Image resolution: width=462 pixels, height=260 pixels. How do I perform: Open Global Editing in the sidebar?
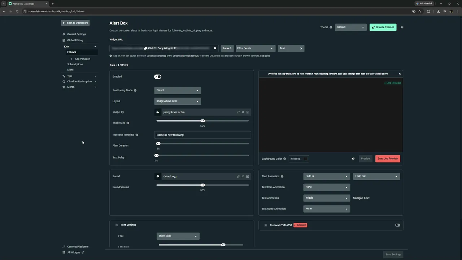(x=75, y=40)
